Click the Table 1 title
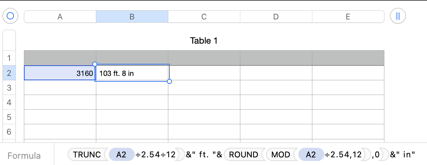The width and height of the screenshot is (427, 165). (x=204, y=41)
